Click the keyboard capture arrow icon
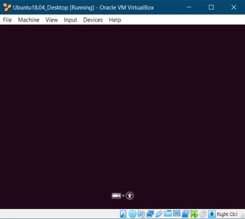Image resolution: width=245 pixels, height=219 pixels. (212, 214)
